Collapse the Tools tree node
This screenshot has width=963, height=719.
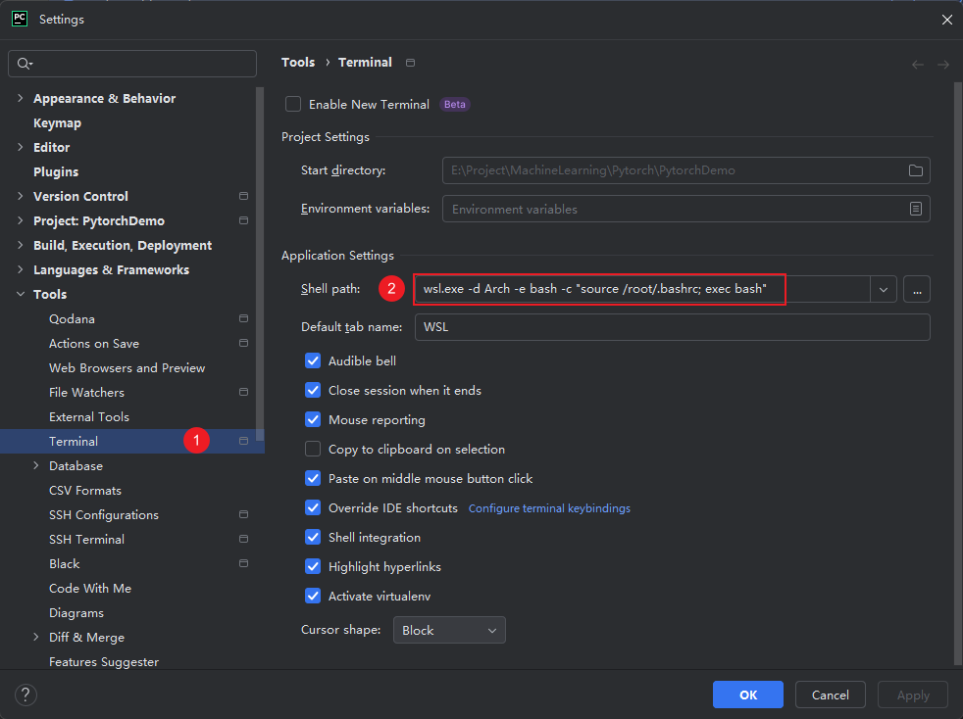click(21, 295)
